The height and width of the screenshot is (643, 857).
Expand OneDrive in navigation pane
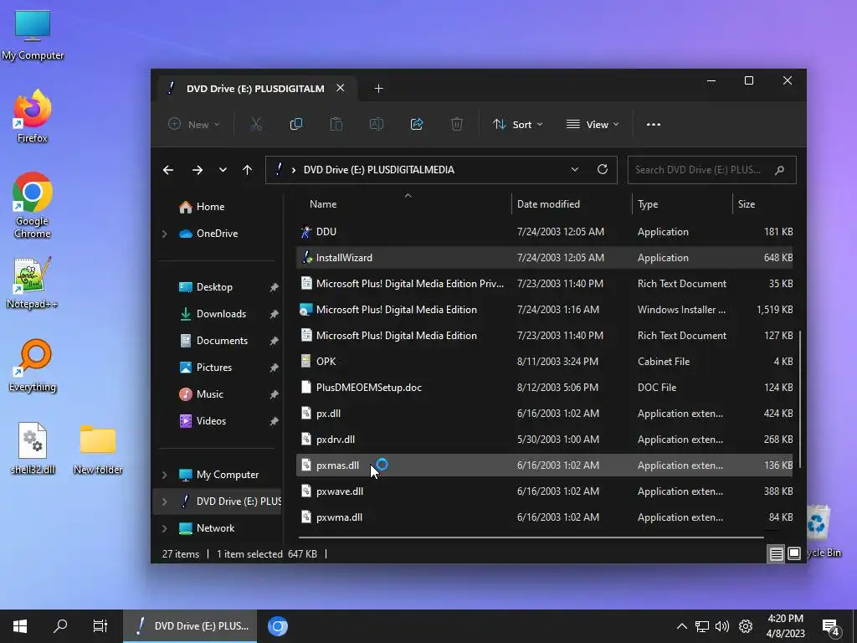[165, 234]
